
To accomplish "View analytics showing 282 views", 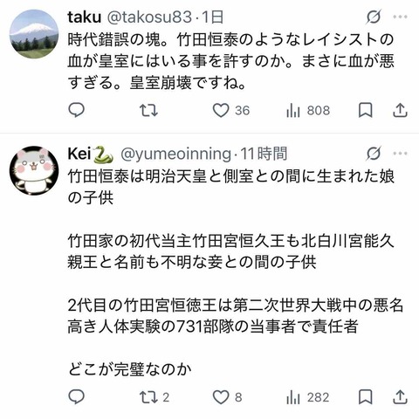I will (308, 397).
